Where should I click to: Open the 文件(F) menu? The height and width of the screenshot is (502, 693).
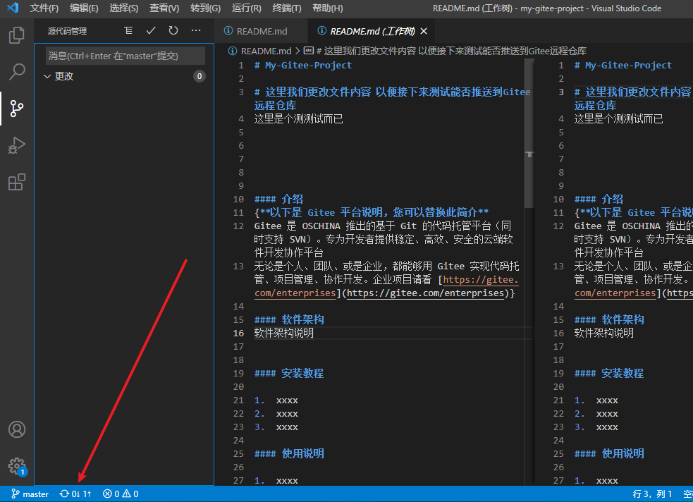44,8
